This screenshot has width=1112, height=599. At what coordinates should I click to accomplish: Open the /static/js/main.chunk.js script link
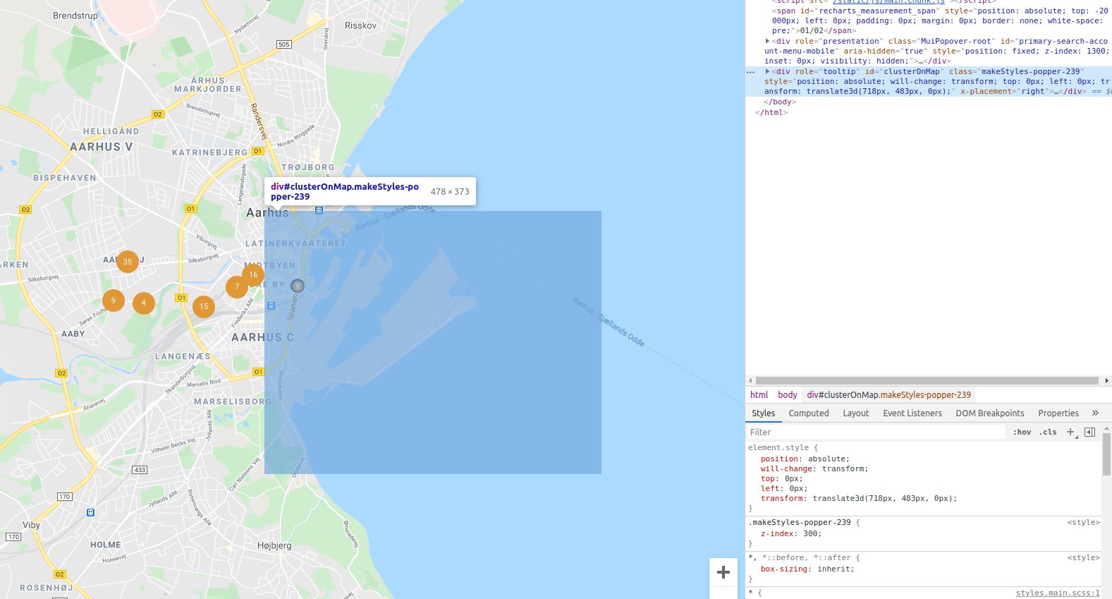(x=888, y=2)
